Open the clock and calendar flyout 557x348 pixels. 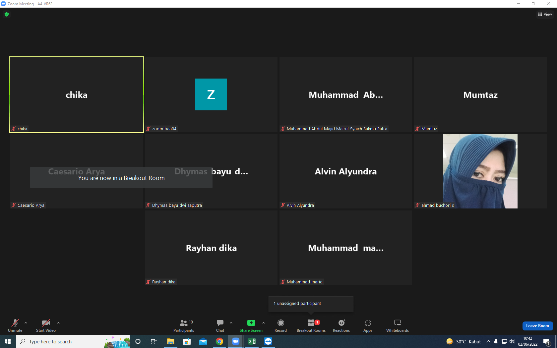click(x=527, y=341)
